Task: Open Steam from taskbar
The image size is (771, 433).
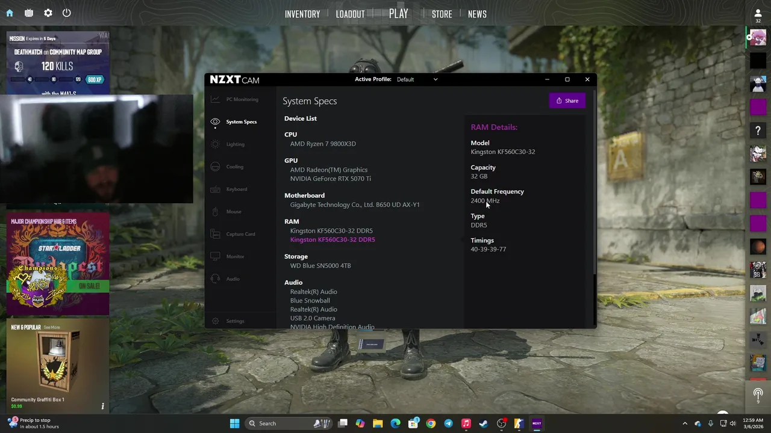Action: click(x=484, y=423)
